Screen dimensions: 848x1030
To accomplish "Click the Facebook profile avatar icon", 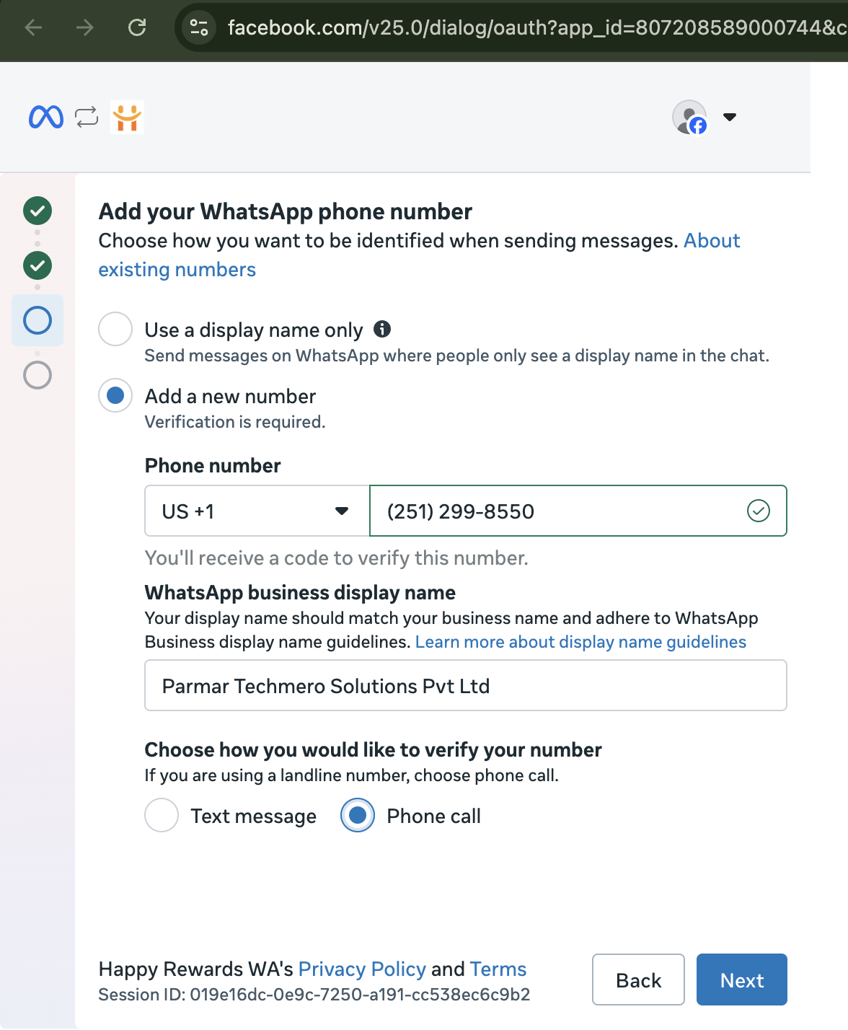I will 690,117.
